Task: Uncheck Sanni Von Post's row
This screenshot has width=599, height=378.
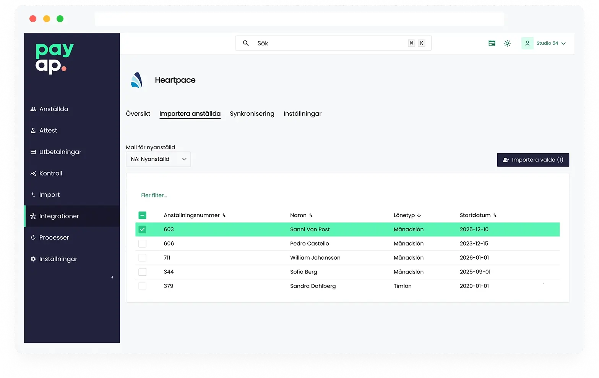Action: pos(142,229)
